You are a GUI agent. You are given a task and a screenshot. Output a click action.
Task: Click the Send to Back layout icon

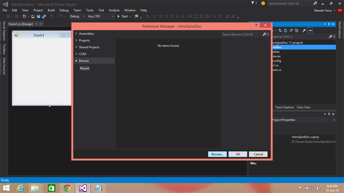coord(233,16)
